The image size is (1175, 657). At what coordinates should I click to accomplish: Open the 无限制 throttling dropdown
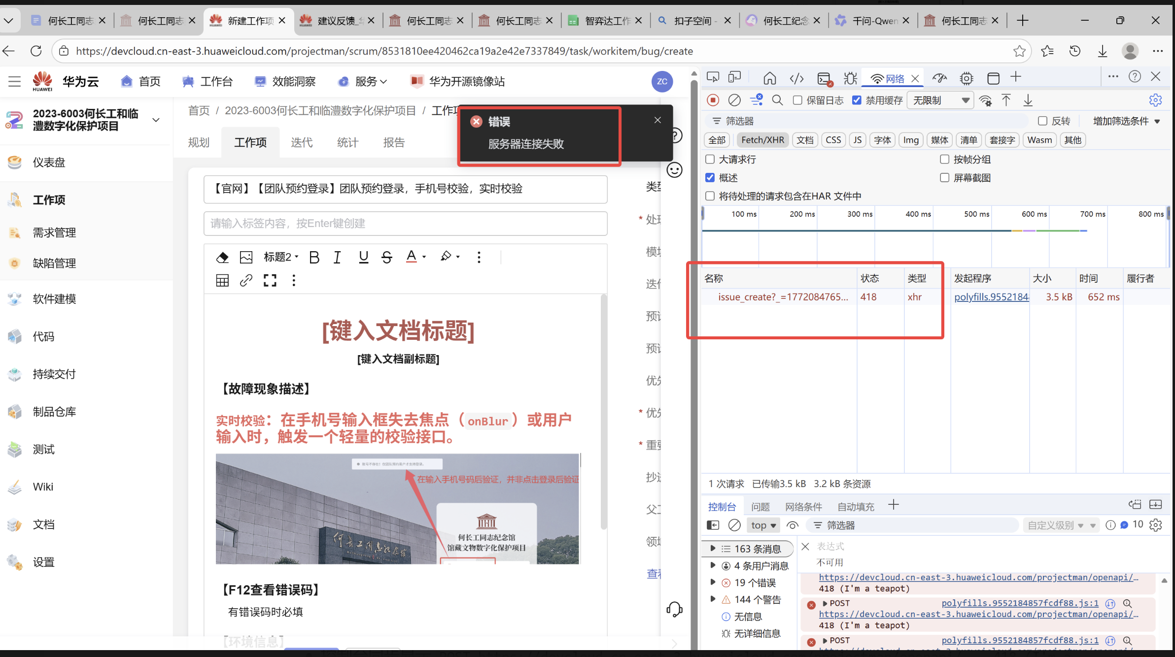[x=940, y=100]
